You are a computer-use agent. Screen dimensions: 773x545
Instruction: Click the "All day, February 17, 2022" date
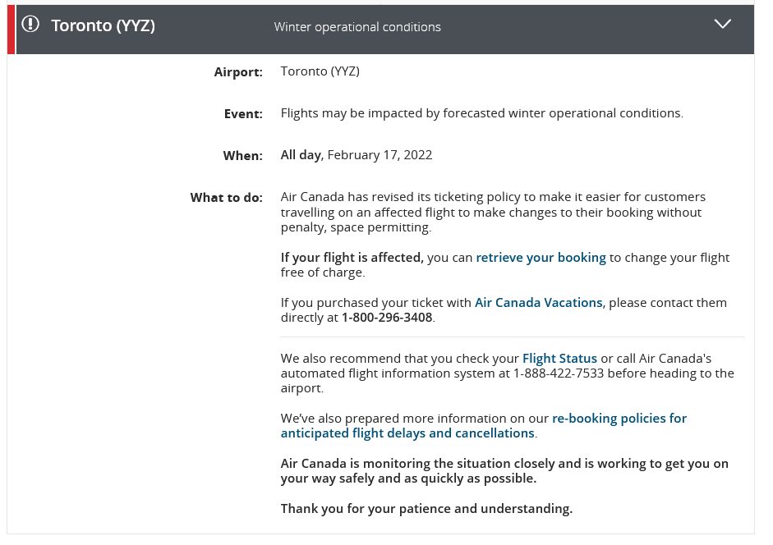[x=357, y=155]
